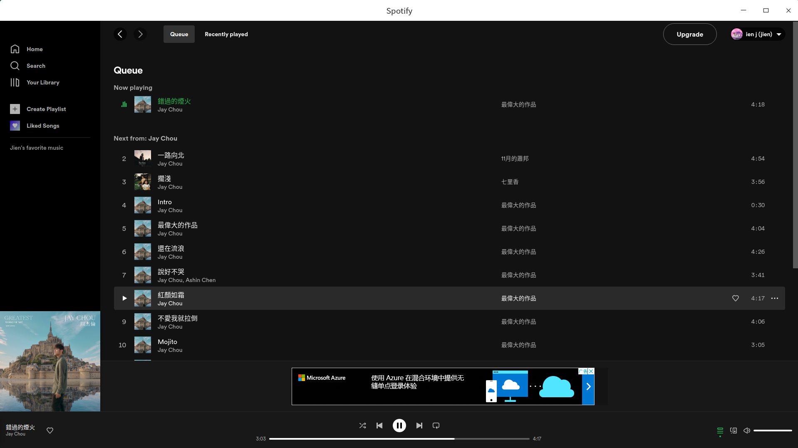The height and width of the screenshot is (448, 798).
Task: Toggle shuffle playback
Action: (x=362, y=426)
